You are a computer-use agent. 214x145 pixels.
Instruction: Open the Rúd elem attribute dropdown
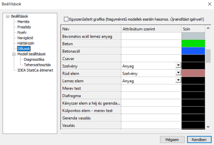(178, 72)
